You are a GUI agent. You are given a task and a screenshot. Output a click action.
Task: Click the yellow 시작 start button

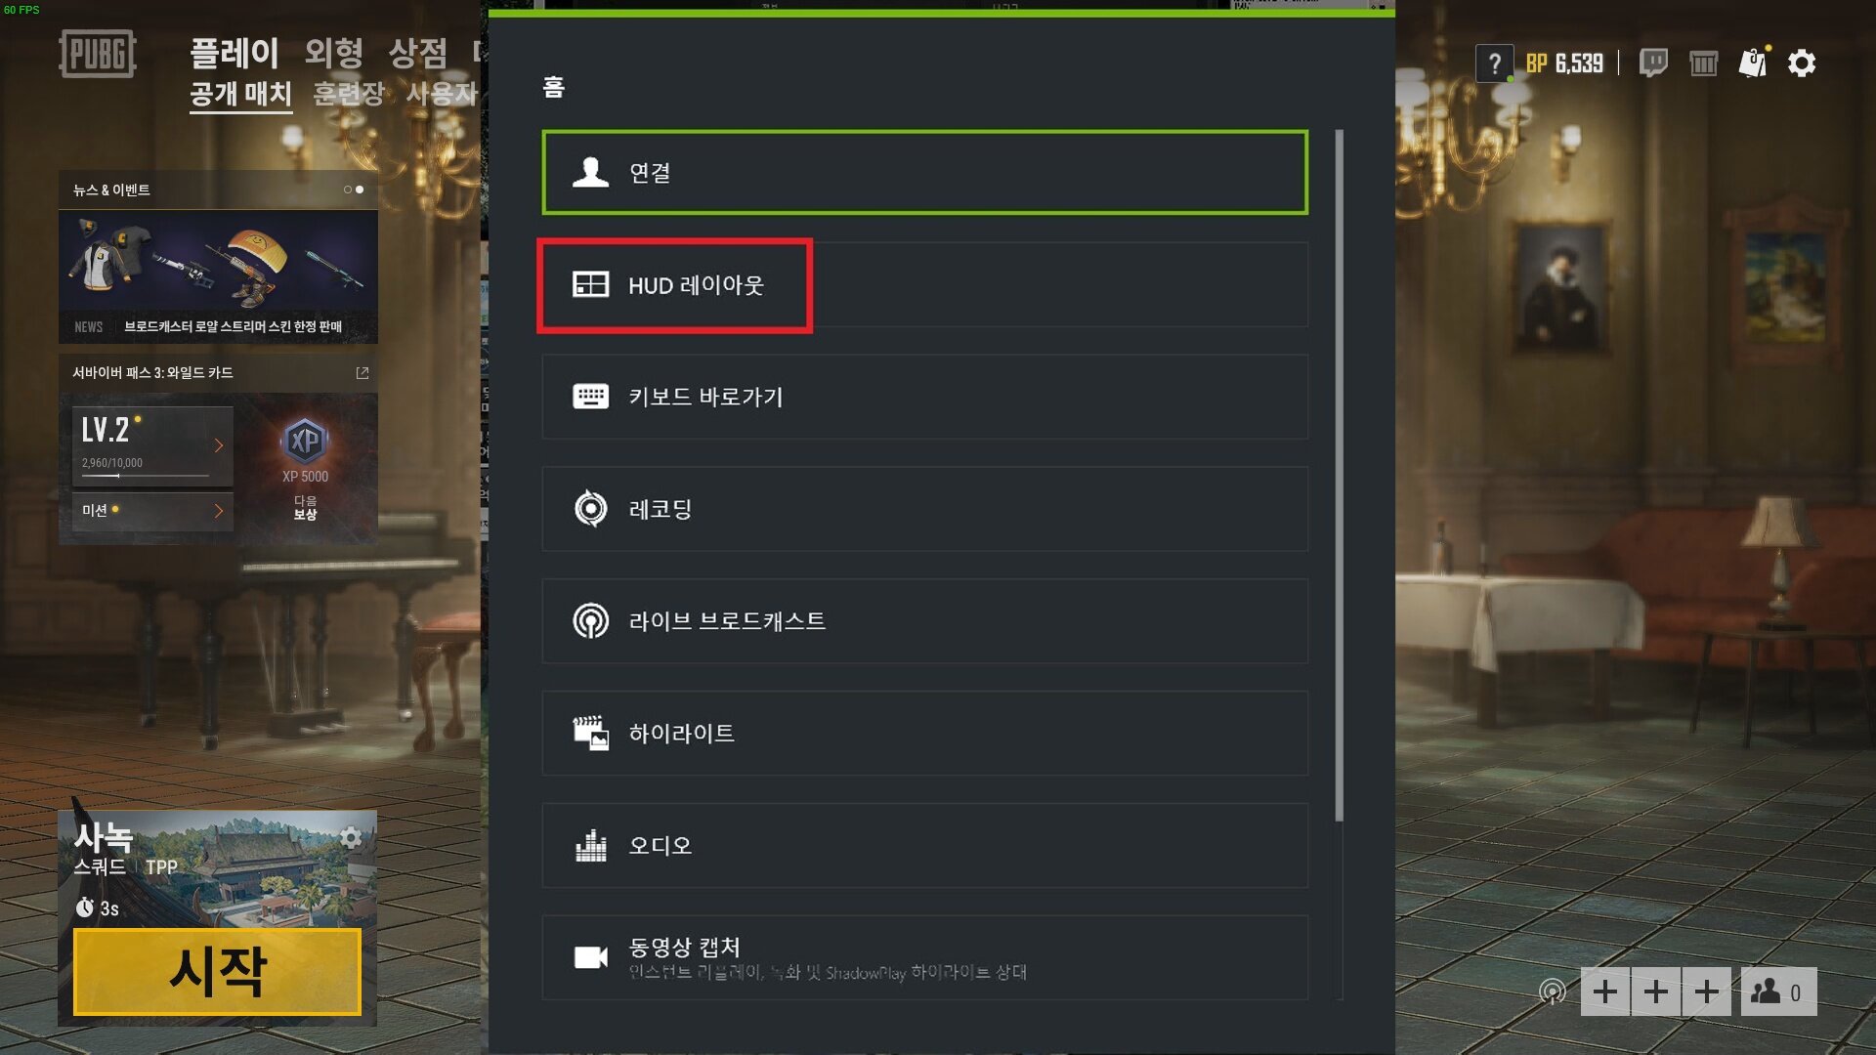coord(217,971)
